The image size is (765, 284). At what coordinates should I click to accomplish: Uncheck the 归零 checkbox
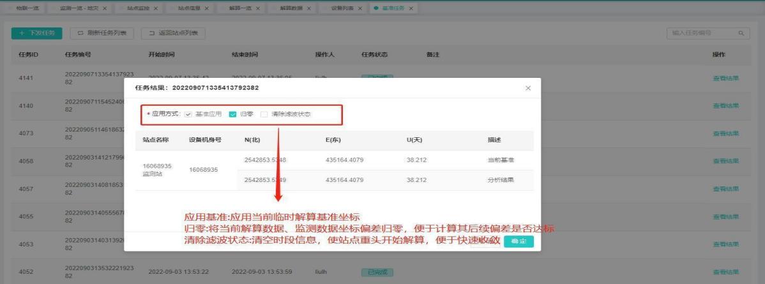[x=232, y=114]
